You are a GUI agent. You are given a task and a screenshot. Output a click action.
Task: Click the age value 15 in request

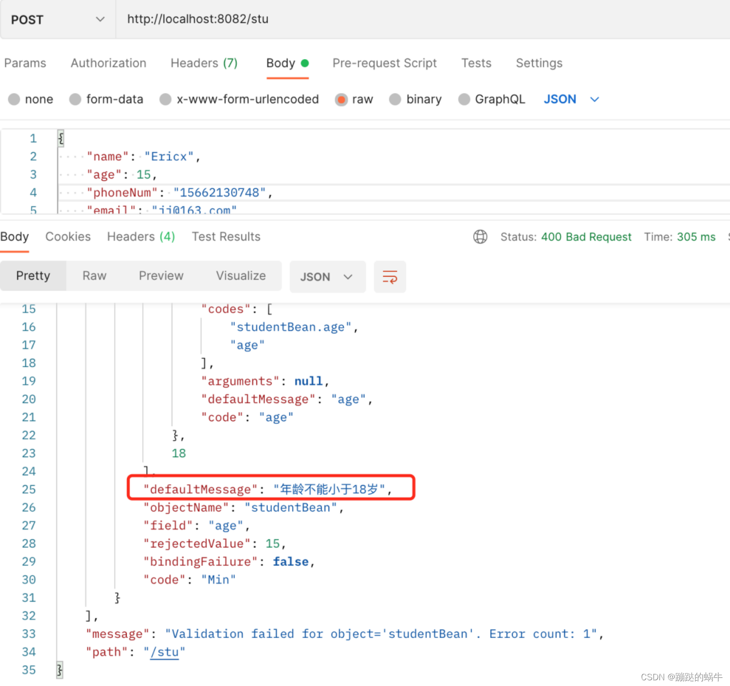point(143,175)
